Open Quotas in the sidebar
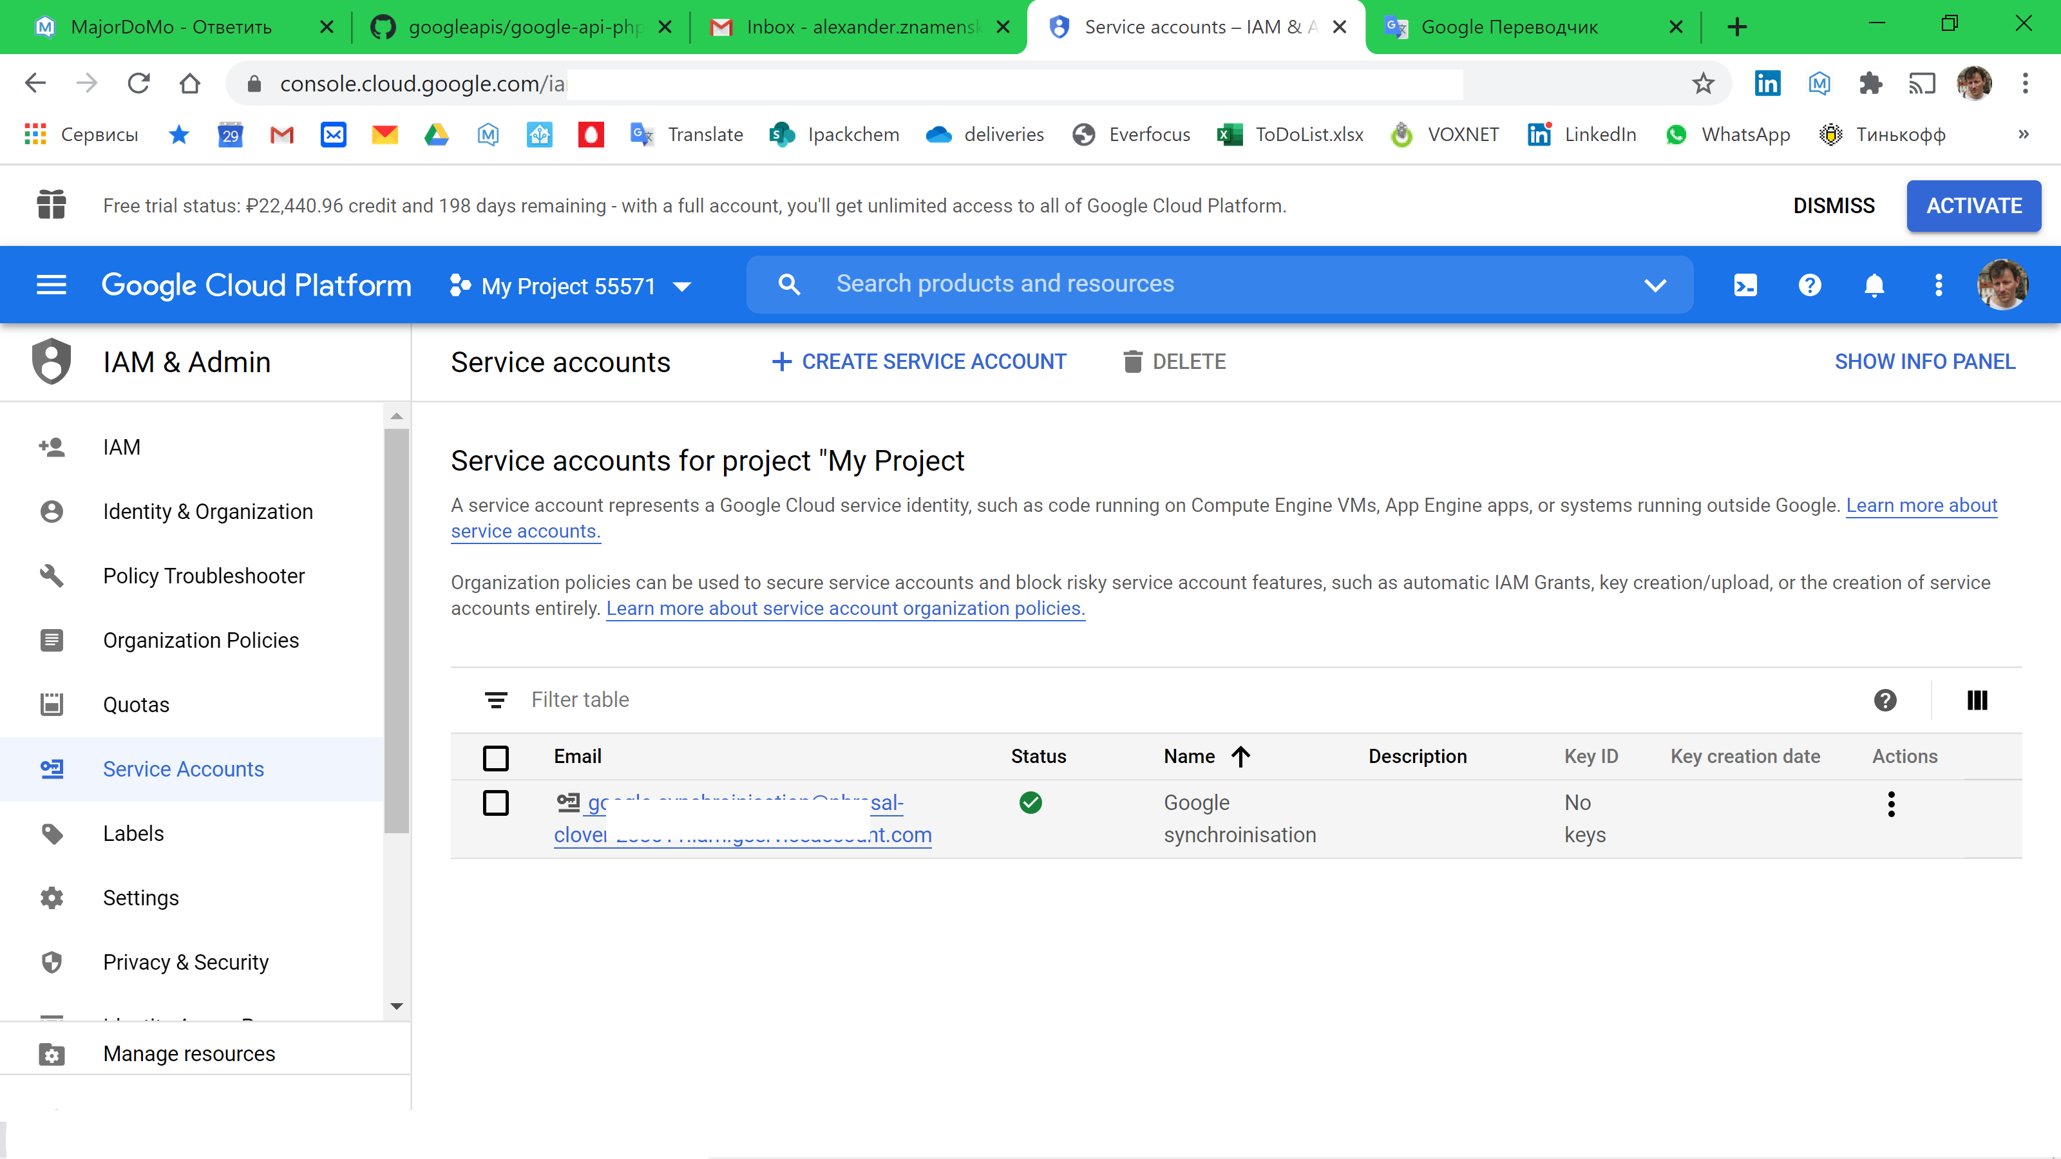The image size is (2061, 1159). (x=136, y=704)
